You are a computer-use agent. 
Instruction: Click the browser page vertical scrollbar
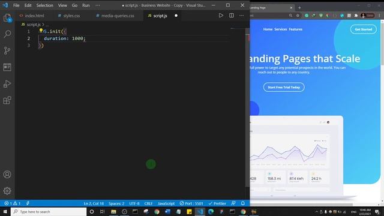click(x=382, y=44)
